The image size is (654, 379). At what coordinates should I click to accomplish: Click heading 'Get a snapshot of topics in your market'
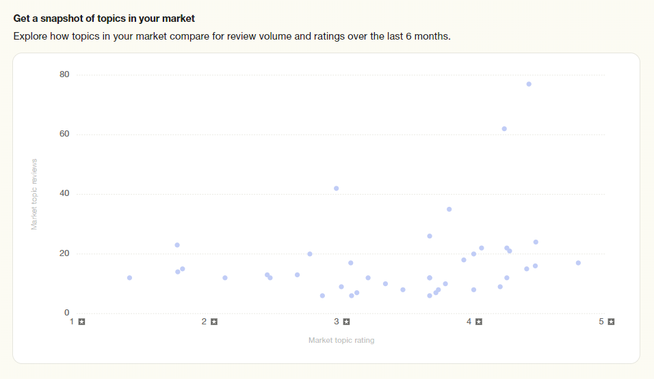coord(104,18)
